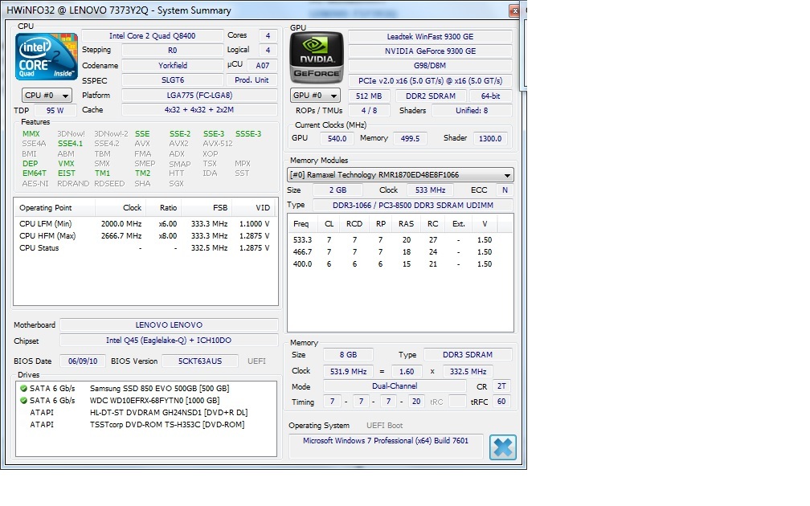Click the VID column header

(x=256, y=207)
